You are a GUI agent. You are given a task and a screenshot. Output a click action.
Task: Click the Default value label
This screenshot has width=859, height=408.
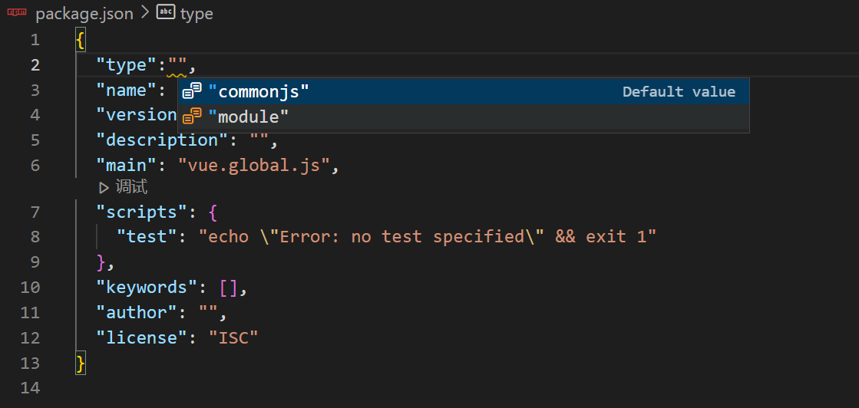pos(679,91)
